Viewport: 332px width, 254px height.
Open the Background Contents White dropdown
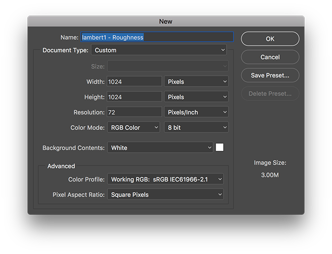(x=160, y=148)
